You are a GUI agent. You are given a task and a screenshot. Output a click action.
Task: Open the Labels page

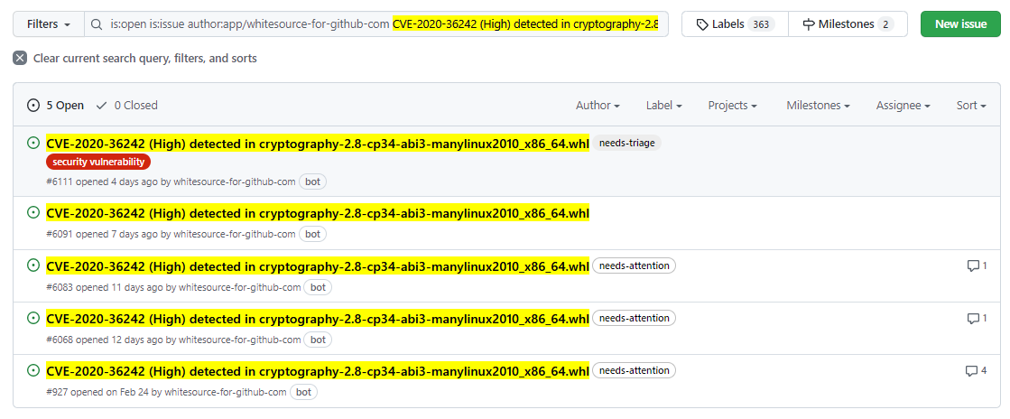click(x=734, y=24)
